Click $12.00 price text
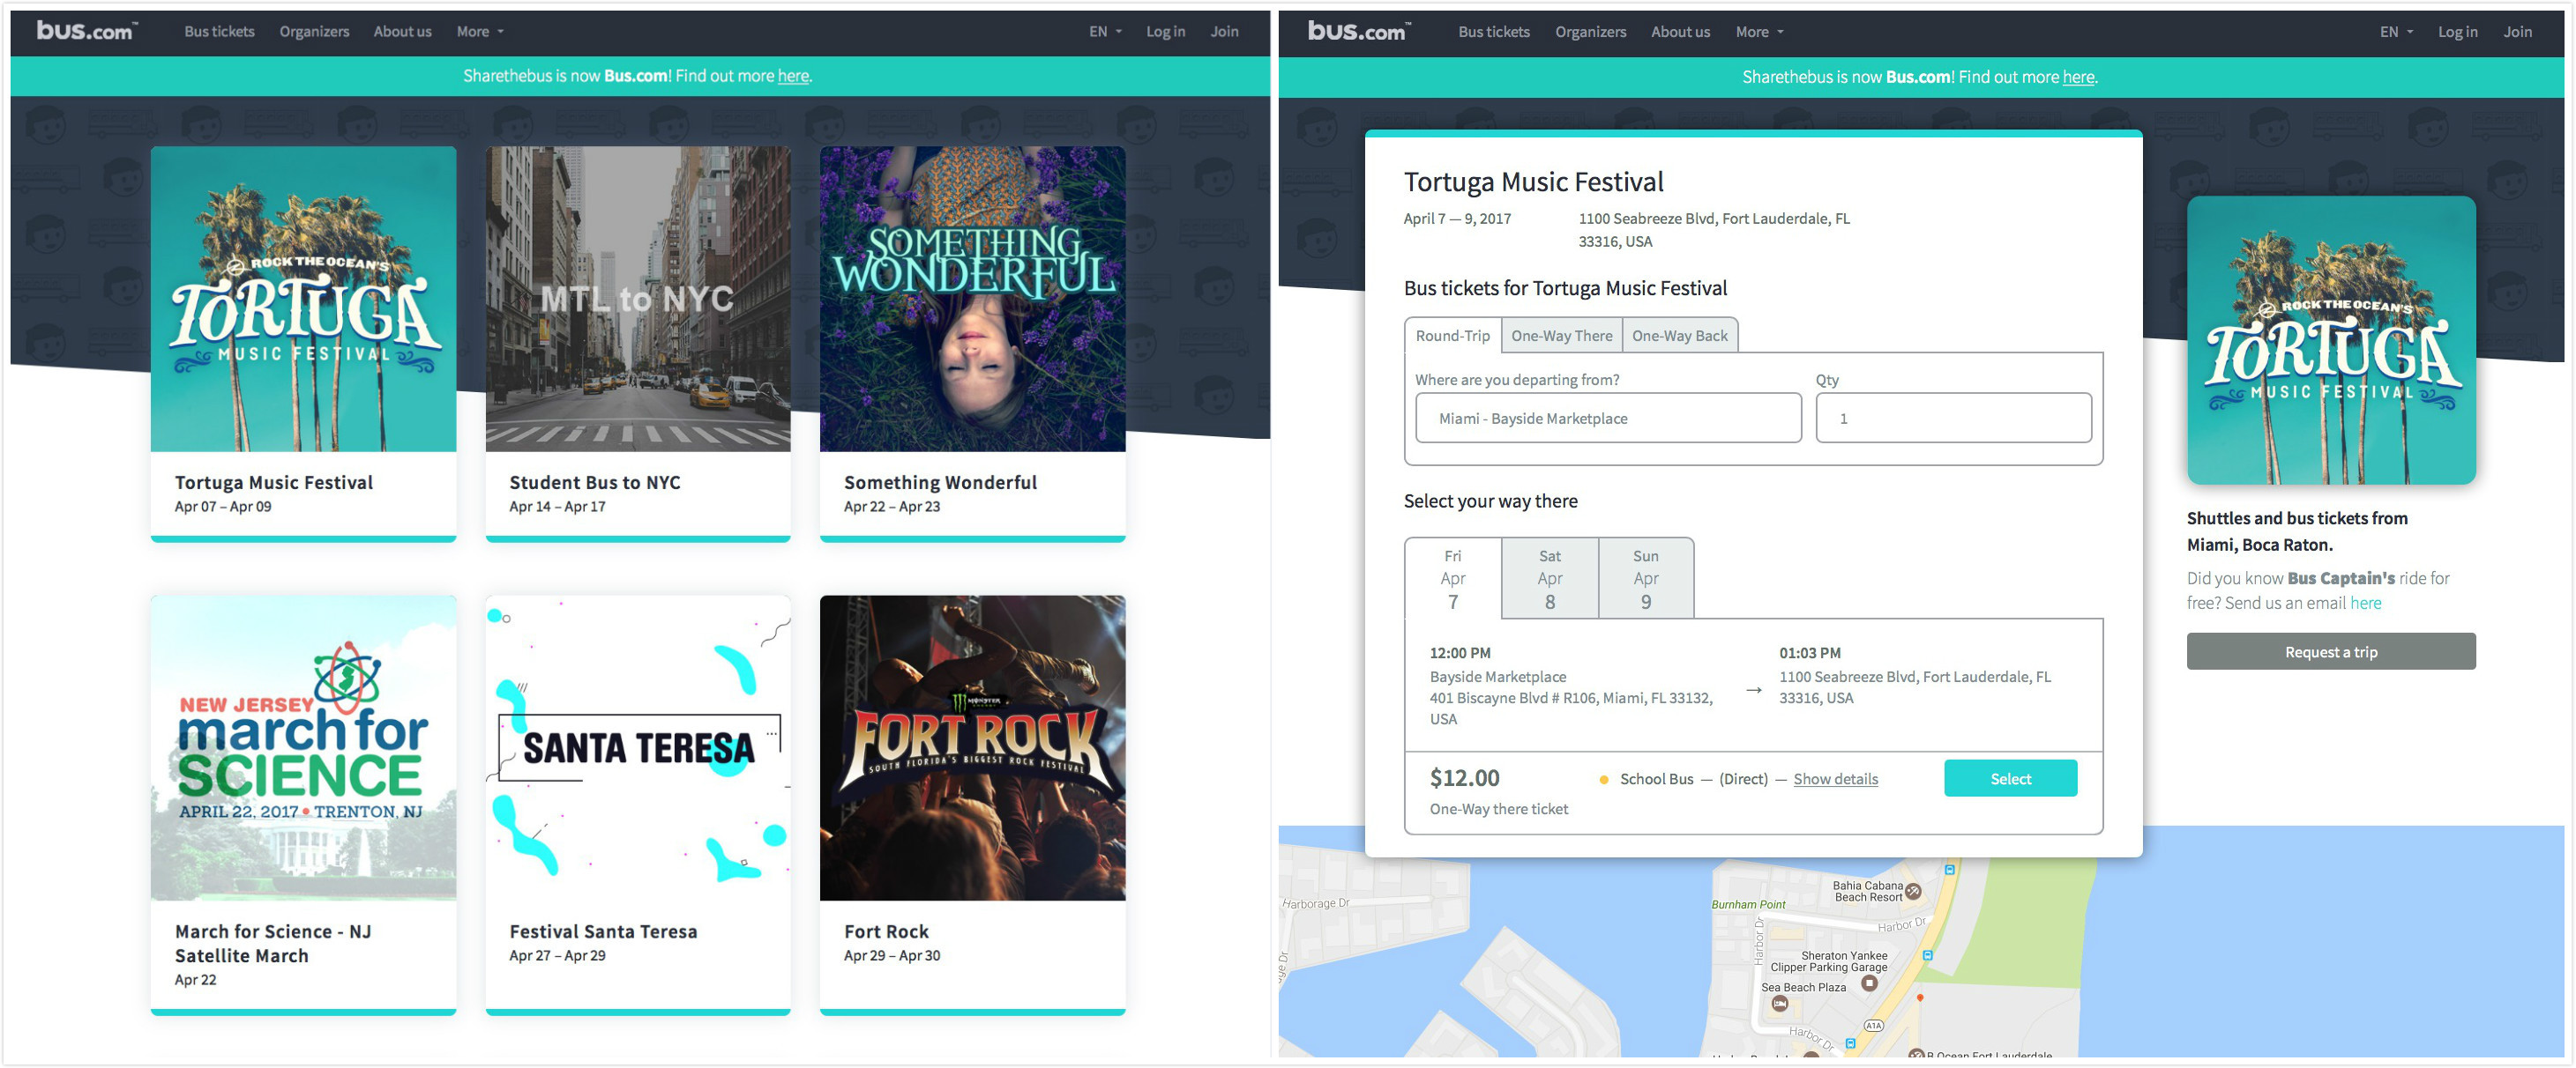The height and width of the screenshot is (1068, 2576). (1464, 777)
